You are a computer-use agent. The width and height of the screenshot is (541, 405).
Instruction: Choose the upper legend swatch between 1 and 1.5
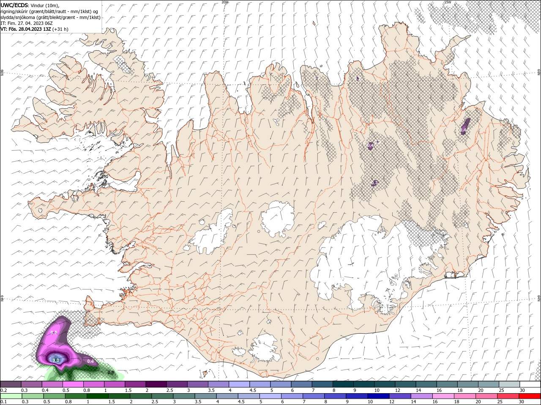[115, 384]
